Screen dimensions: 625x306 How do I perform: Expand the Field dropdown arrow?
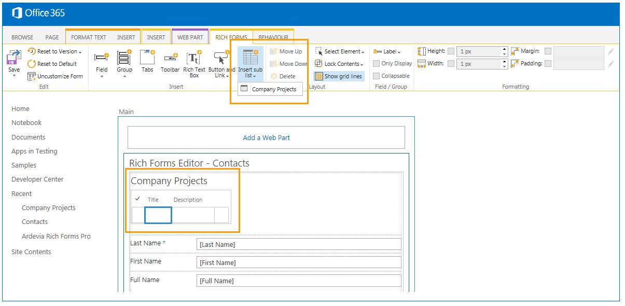[102, 77]
